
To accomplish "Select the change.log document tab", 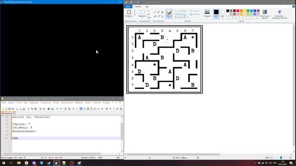I will pyautogui.click(x=8, y=113).
